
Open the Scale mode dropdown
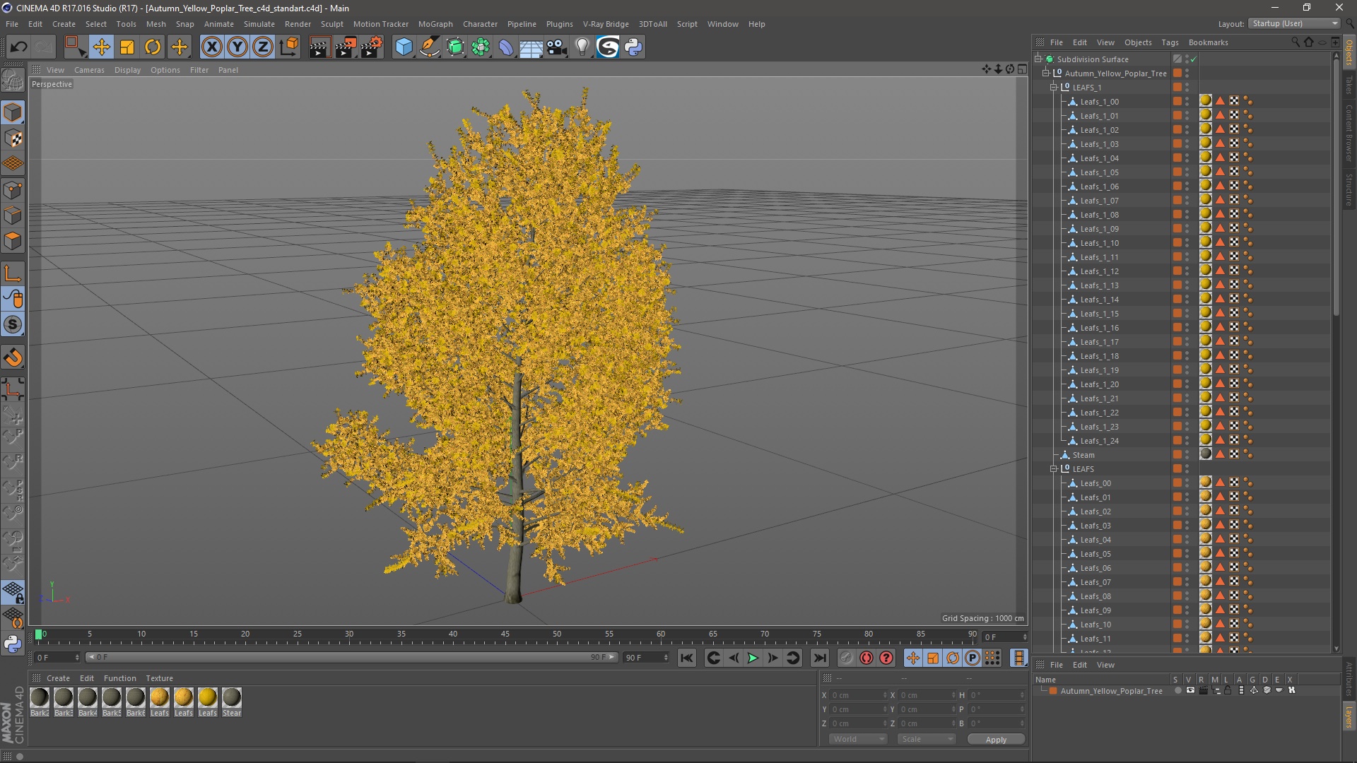pos(927,739)
